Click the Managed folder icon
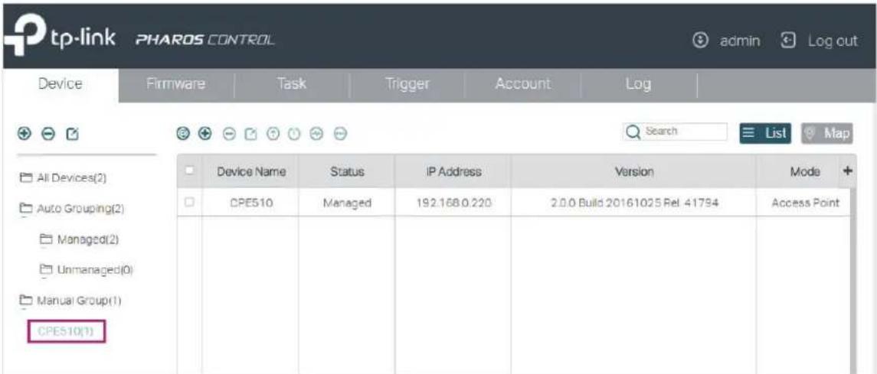Image resolution: width=877 pixels, height=374 pixels. (x=46, y=239)
